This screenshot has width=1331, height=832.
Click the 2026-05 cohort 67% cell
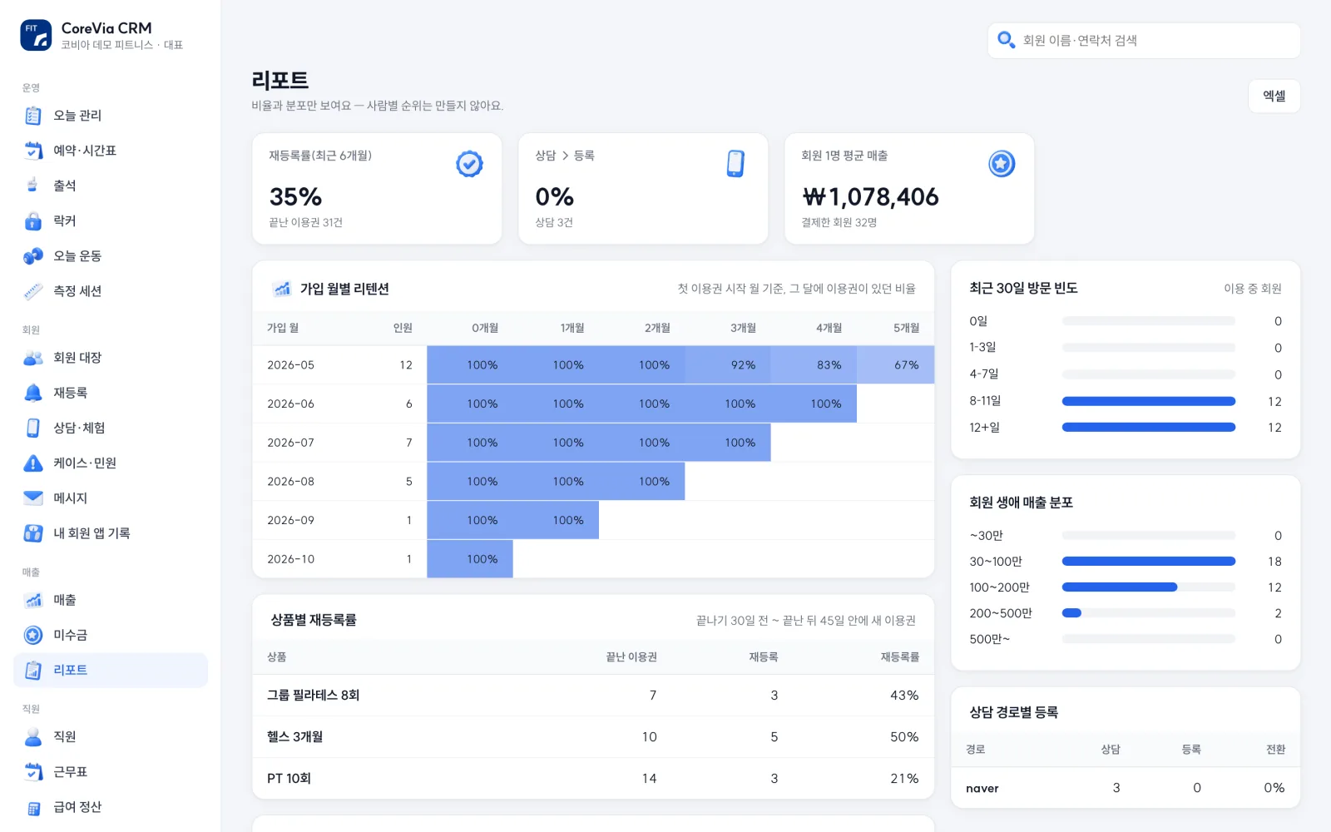pos(896,365)
